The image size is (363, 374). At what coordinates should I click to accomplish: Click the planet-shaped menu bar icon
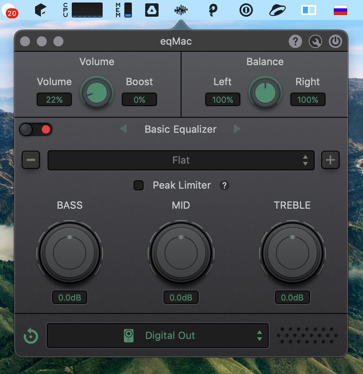[x=277, y=10]
